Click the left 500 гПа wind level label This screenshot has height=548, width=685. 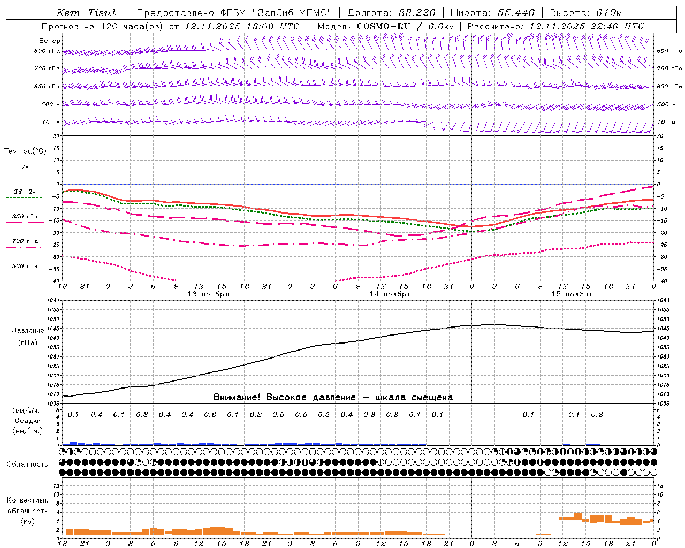coord(47,51)
